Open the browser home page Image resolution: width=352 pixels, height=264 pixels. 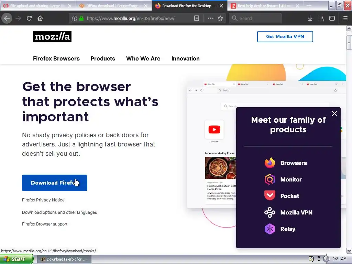coord(40,18)
